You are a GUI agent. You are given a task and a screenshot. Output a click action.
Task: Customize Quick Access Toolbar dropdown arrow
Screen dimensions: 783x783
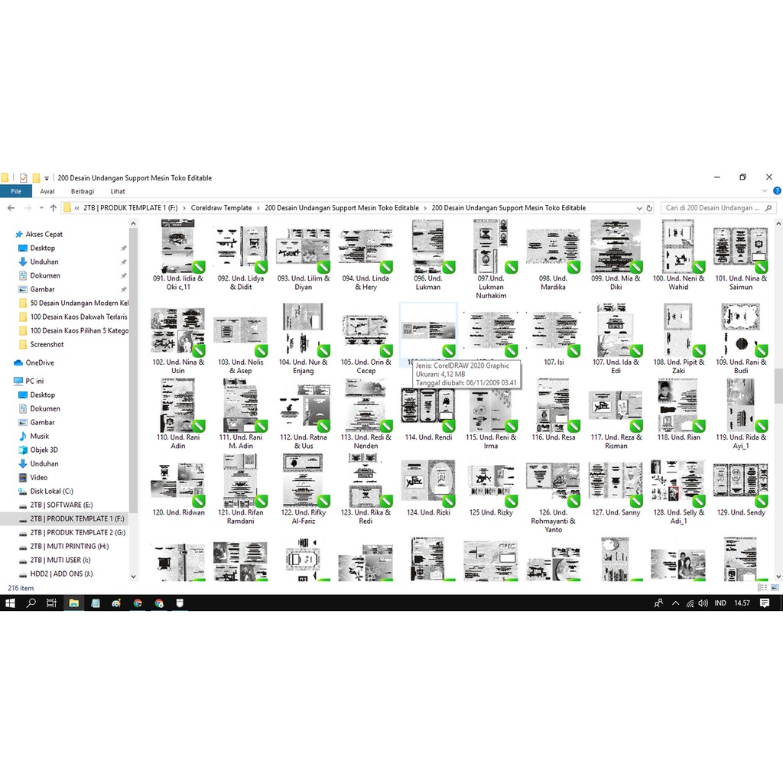(47, 178)
